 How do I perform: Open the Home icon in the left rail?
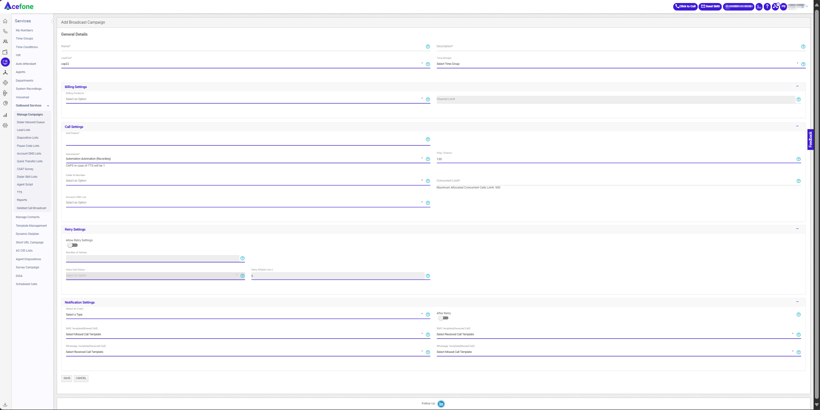[x=5, y=21]
